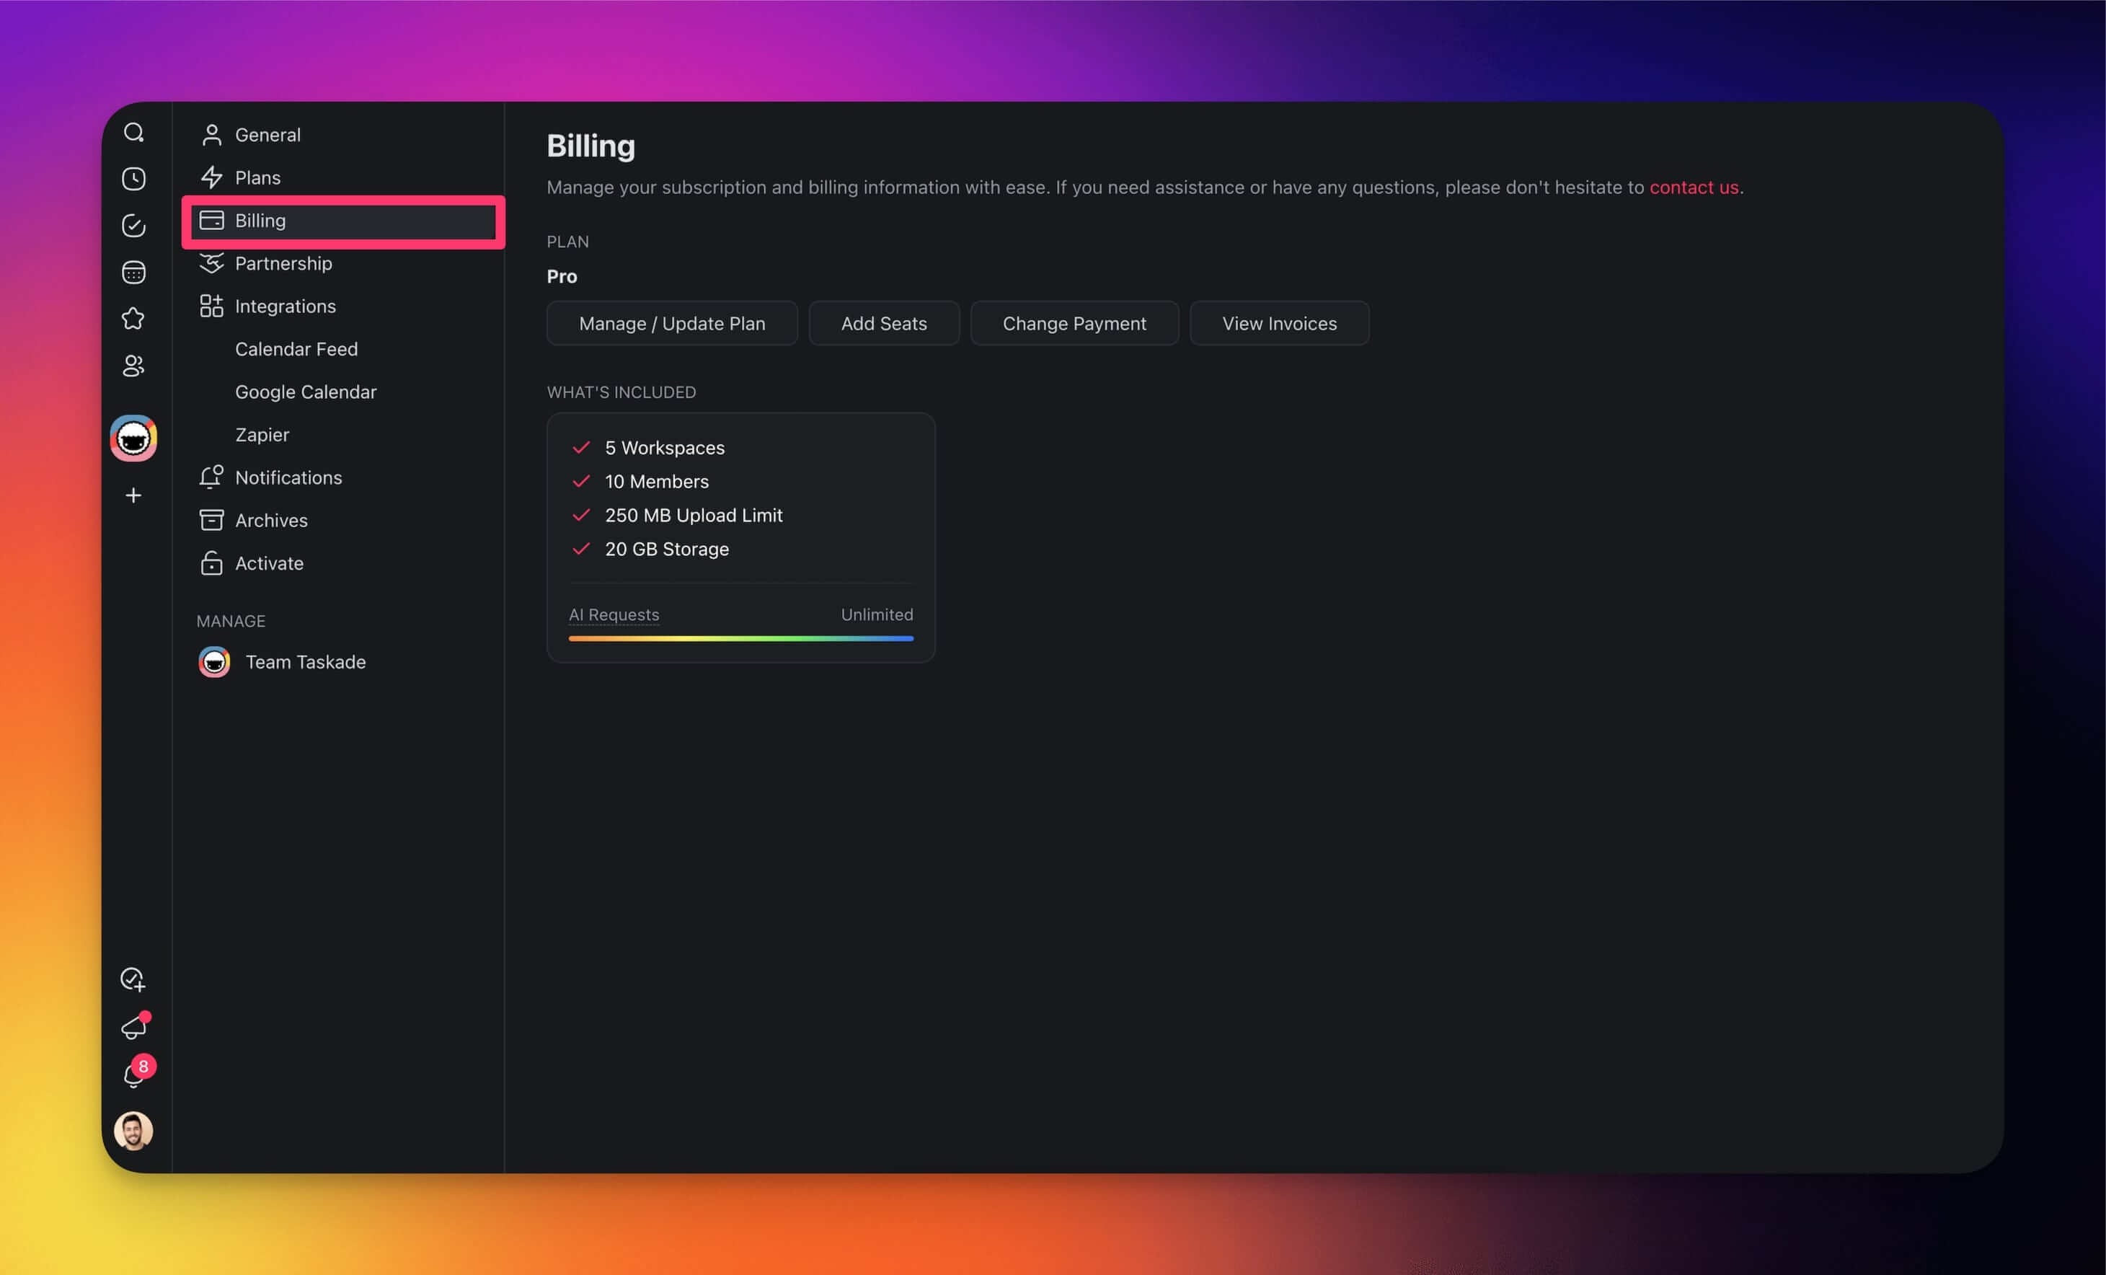Switch to the Plans section
Screen dimensions: 2106x1275
(x=257, y=178)
